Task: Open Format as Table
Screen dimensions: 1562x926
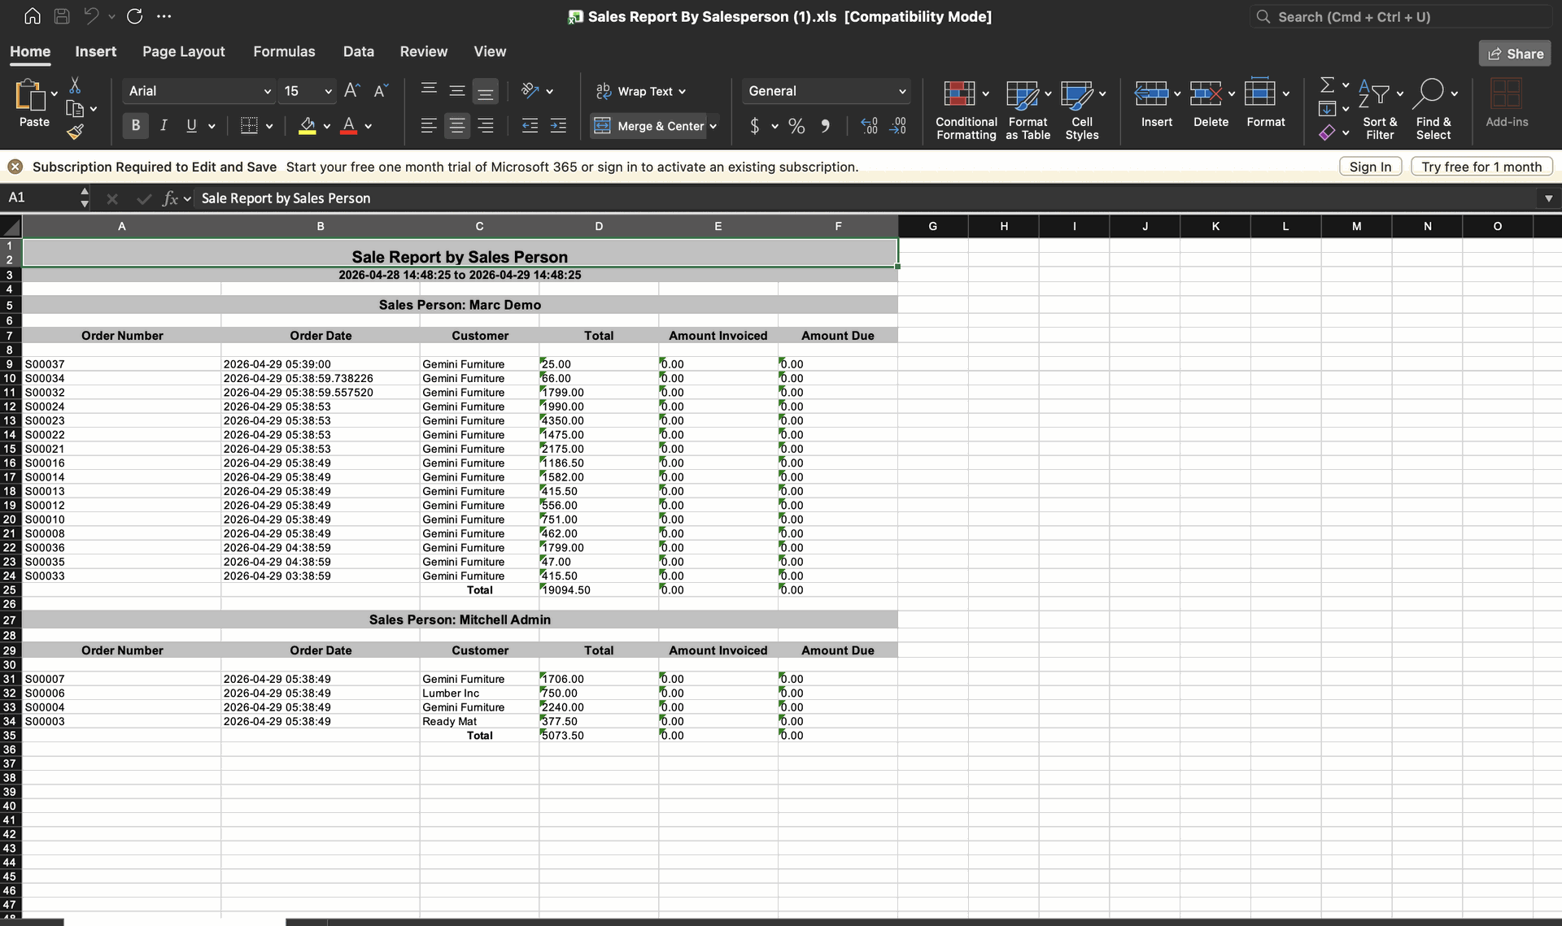Action: click(1028, 110)
